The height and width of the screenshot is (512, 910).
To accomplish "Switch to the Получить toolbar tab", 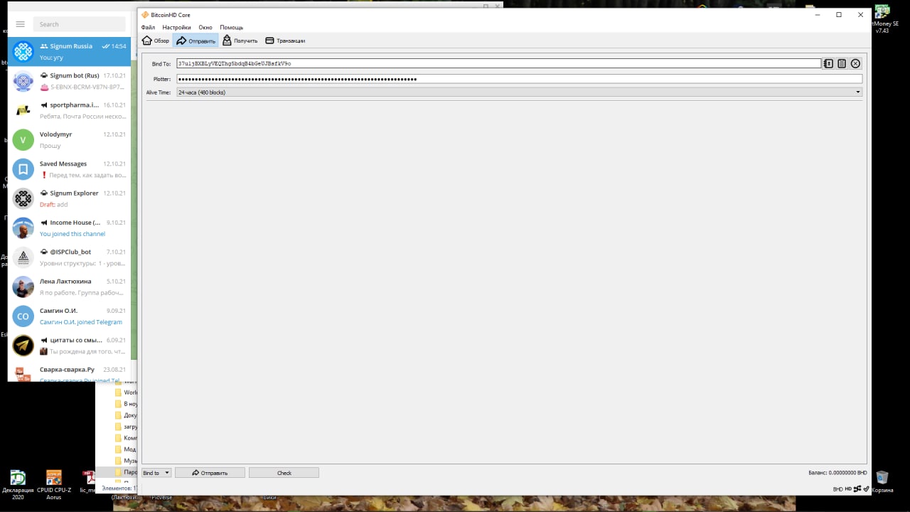I will 240,41.
